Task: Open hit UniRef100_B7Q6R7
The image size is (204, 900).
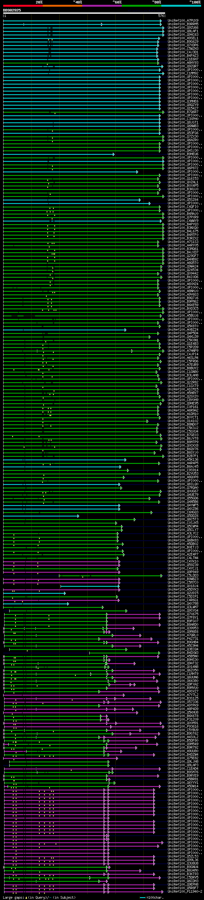Action: pyautogui.click(x=183, y=112)
